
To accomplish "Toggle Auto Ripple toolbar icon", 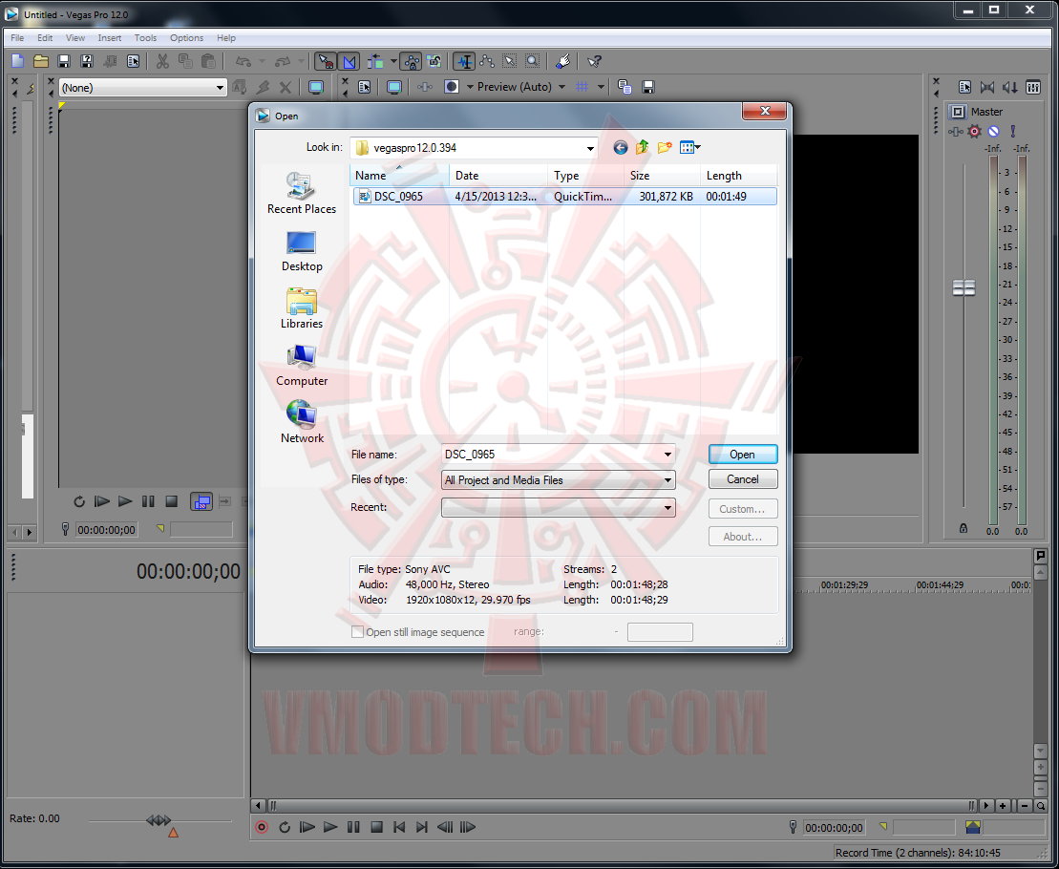I will tap(375, 61).
